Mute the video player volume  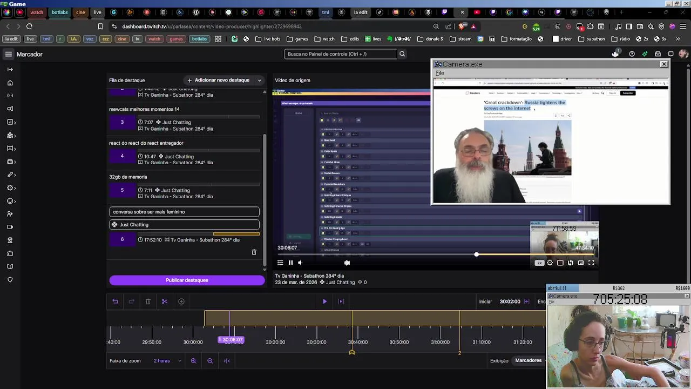[301, 263]
